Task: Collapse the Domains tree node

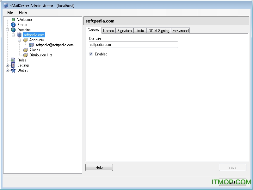Action: 8,30
